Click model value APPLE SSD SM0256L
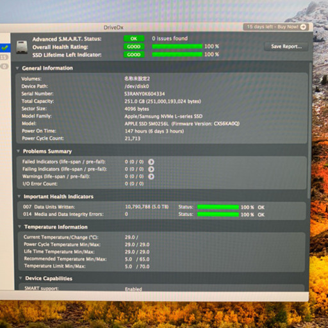 point(147,124)
